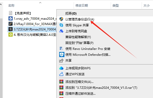Click the Revo Uninstaller Pro icon
Image resolution: width=153 pixels, height=98 pixels.
click(61, 49)
